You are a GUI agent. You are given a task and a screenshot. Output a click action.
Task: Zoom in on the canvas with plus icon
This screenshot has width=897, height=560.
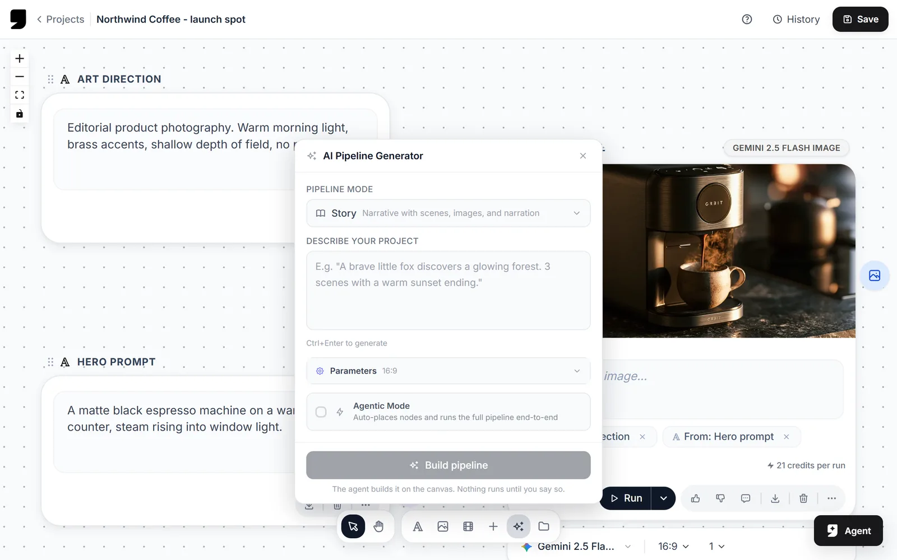20,58
